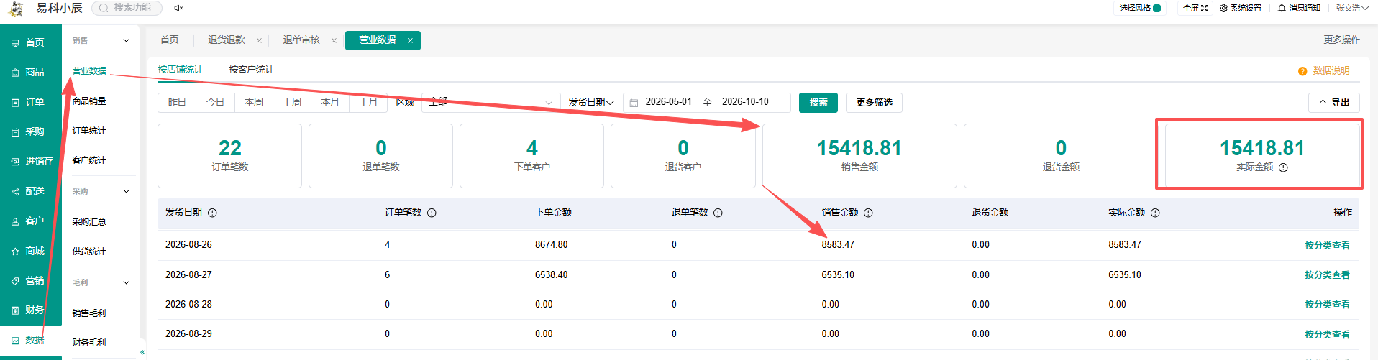1378x360 pixels.
Task: Collapse the 毛利 submenu group
Action: 127,282
